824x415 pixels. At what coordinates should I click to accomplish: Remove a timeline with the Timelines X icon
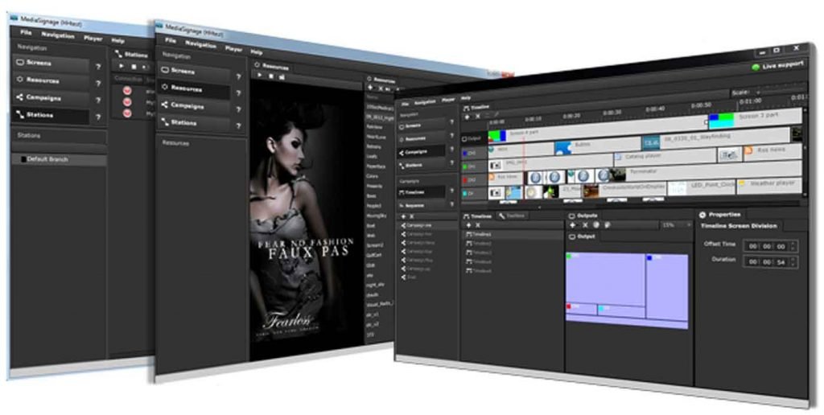[478, 225]
